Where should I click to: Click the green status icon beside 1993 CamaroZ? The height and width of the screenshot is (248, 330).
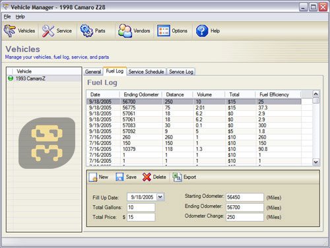tap(11, 78)
